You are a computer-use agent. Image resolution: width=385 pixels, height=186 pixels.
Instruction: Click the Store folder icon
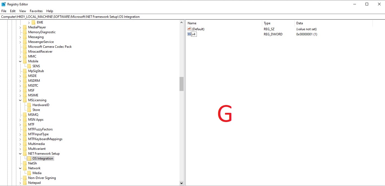29,110
